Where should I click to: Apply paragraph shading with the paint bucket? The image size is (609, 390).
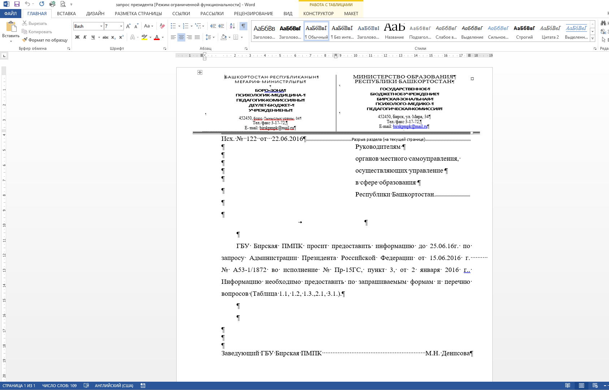(224, 37)
